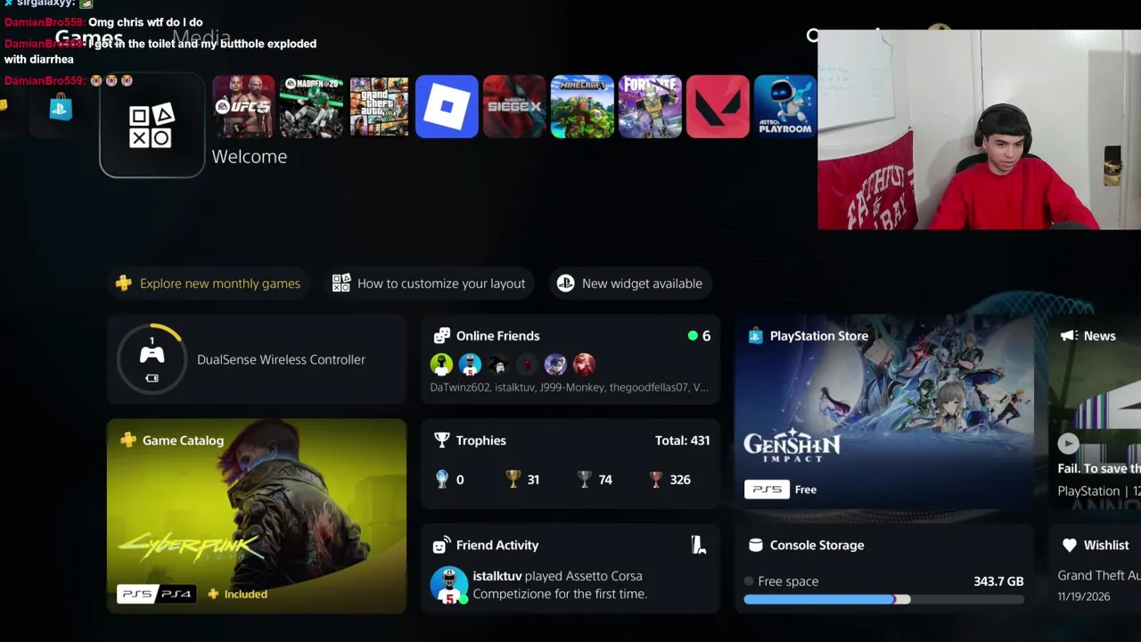This screenshot has height=642, width=1141.
Task: Open the Wishlist widget
Action: [1095, 568]
